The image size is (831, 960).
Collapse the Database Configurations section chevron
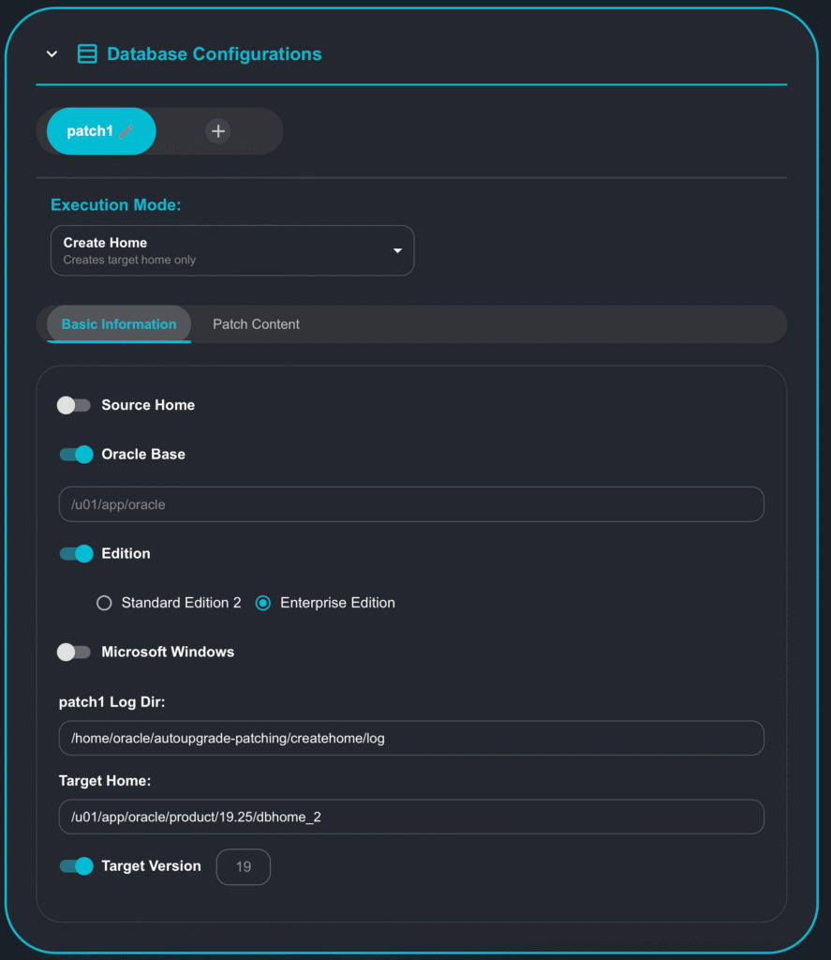point(52,54)
